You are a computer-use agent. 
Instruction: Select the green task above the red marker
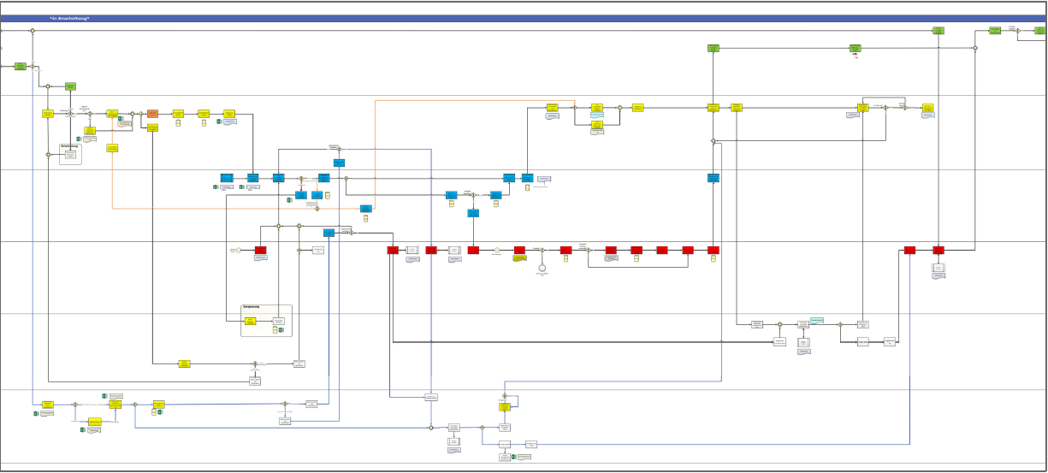855,48
